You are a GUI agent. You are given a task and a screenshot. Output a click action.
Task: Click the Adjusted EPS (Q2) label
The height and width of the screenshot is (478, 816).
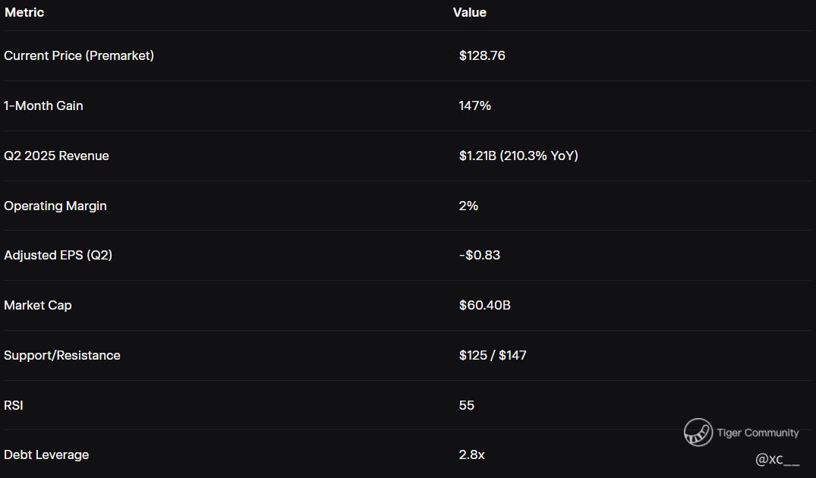coord(58,255)
